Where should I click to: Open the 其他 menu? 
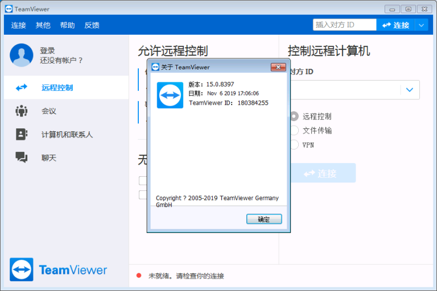pyautogui.click(x=43, y=26)
